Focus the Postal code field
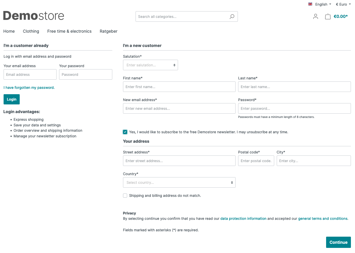The width and height of the screenshot is (355, 253). pyautogui.click(x=256, y=161)
